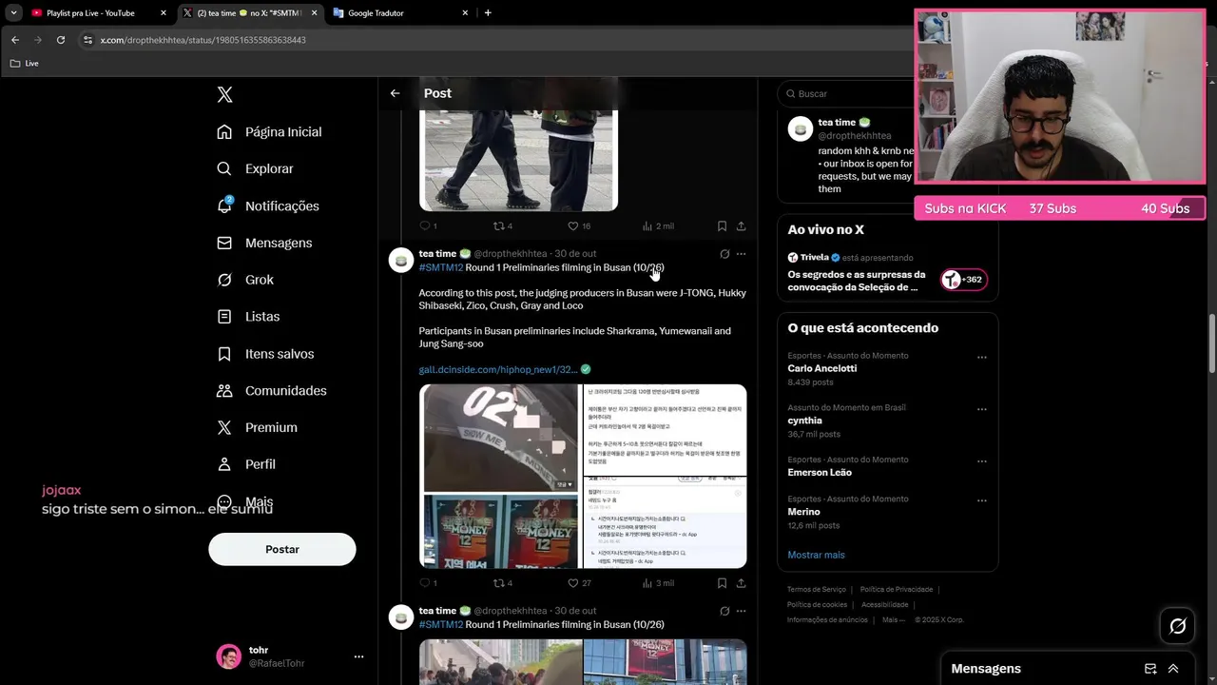Open the gall.dcinside.com link
The height and width of the screenshot is (685, 1217).
tap(497, 369)
